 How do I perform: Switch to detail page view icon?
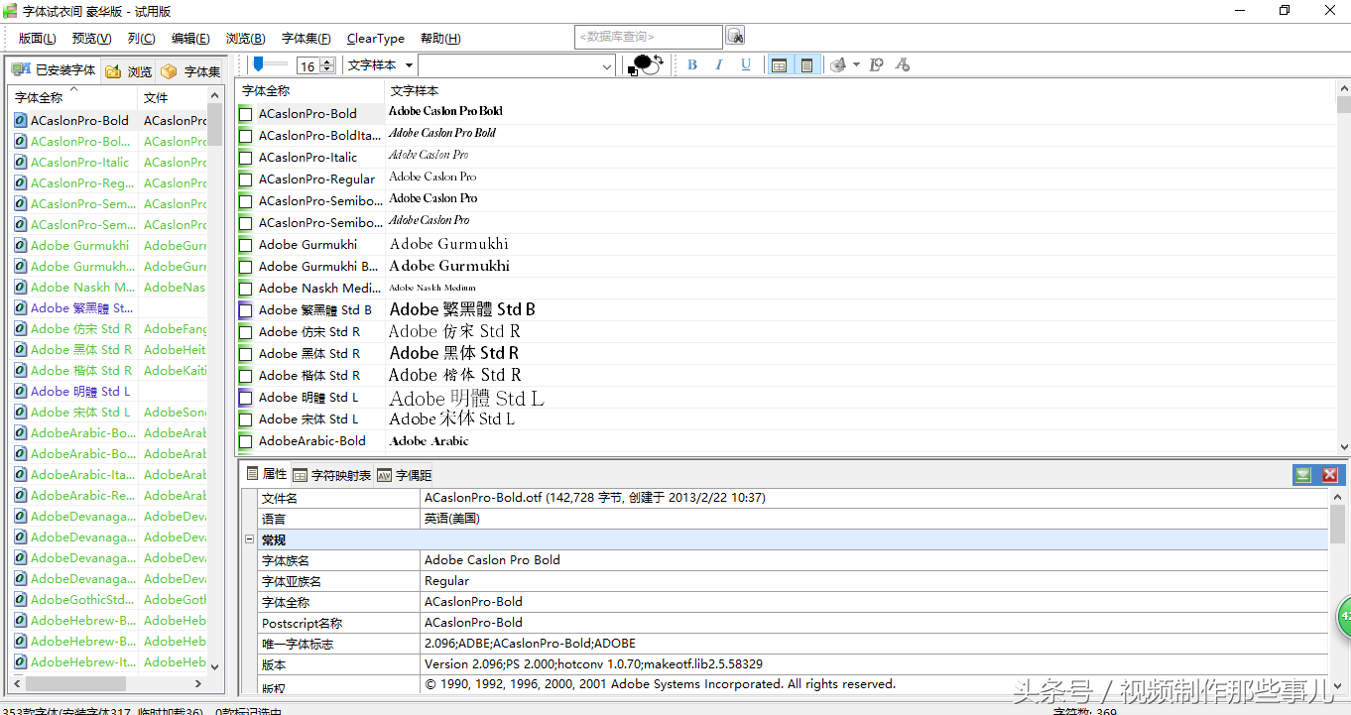pyautogui.click(x=807, y=64)
